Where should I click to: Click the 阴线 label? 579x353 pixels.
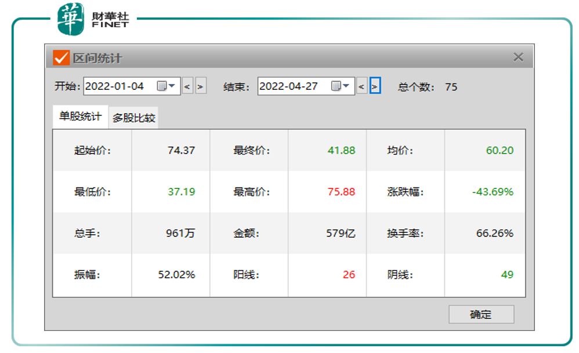pyautogui.click(x=400, y=274)
